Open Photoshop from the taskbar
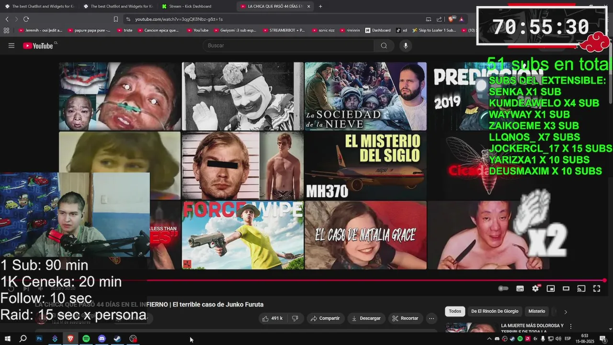 [x=39, y=338]
